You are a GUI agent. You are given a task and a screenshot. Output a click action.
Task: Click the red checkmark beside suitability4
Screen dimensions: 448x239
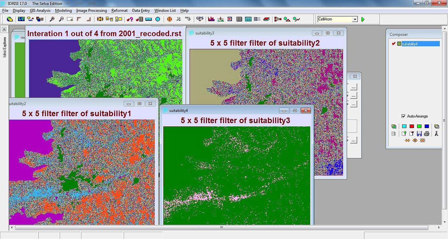pos(393,43)
